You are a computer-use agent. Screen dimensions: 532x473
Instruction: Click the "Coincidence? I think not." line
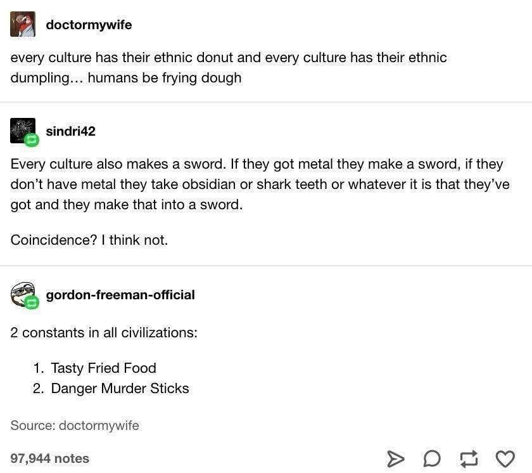click(89, 240)
